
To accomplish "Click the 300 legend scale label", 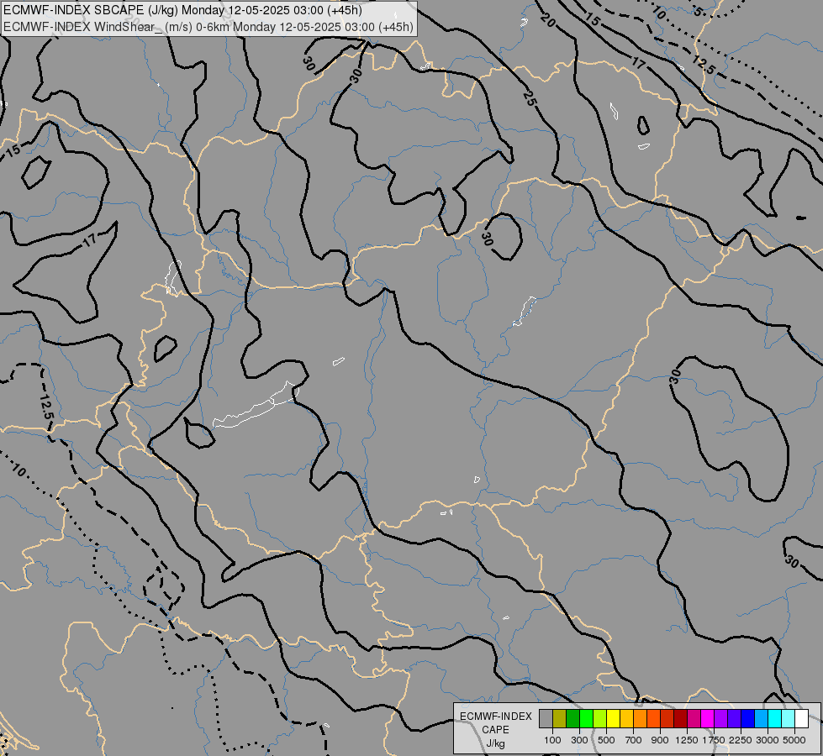I will (579, 740).
